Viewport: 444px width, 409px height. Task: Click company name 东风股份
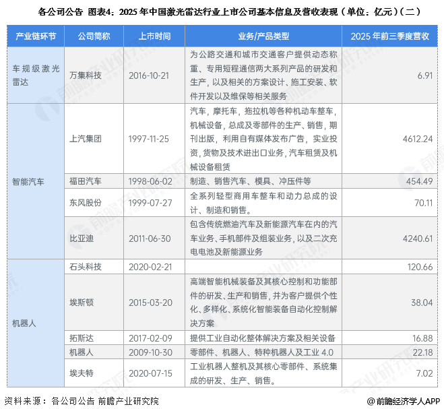click(86, 203)
